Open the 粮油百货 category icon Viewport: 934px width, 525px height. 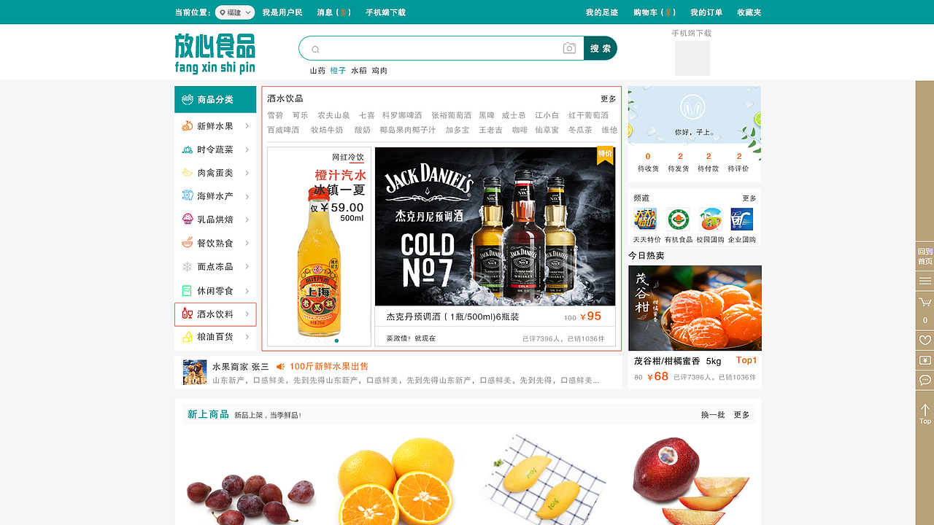(x=187, y=337)
